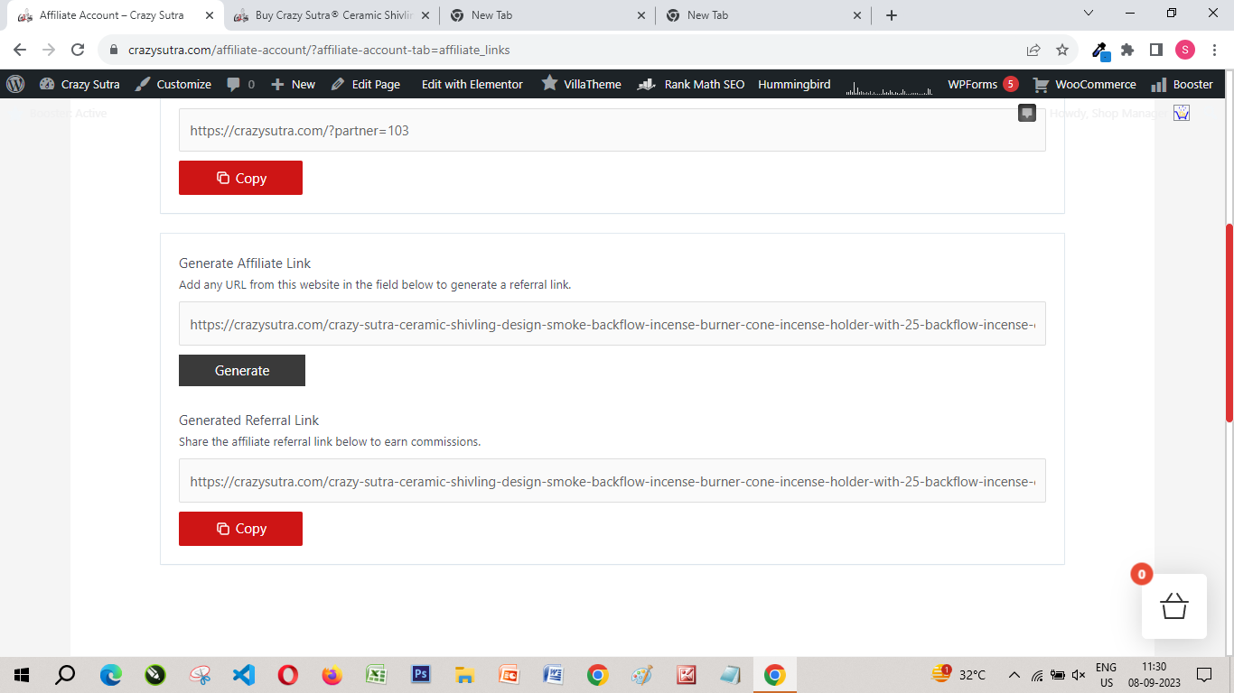This screenshot has height=693, width=1234.
Task: Click the share page icon in address bar
Action: [x=1033, y=50]
